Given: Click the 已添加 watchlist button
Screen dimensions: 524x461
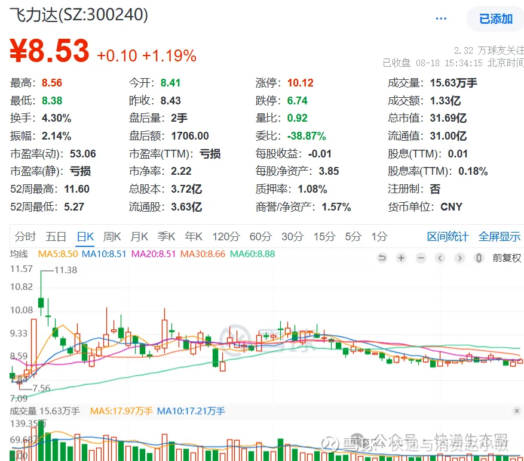Looking at the screenshot, I should 495,19.
